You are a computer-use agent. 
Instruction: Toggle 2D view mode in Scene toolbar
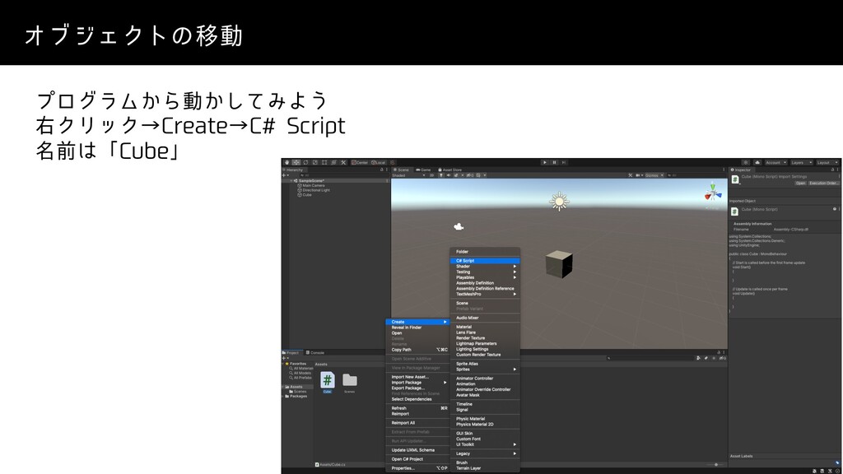coord(432,175)
